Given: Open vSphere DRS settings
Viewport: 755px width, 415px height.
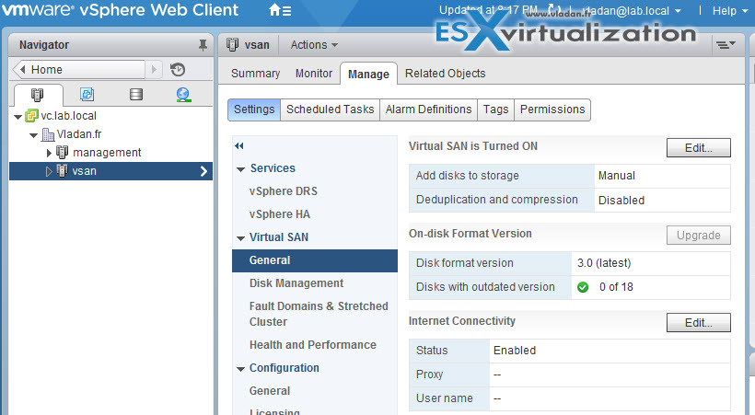Looking at the screenshot, I should coord(284,191).
